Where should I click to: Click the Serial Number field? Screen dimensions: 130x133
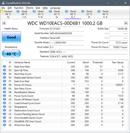tap(67, 33)
